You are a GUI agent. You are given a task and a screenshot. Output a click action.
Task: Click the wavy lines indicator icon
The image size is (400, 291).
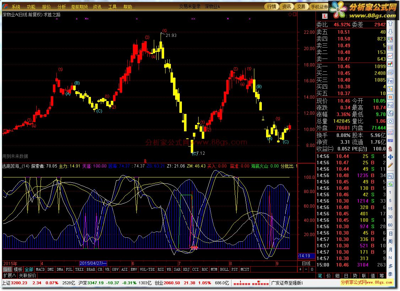pos(390,132)
